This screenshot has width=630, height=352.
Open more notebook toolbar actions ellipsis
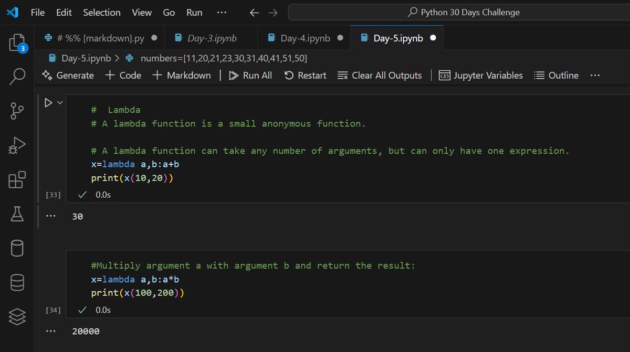coord(595,76)
